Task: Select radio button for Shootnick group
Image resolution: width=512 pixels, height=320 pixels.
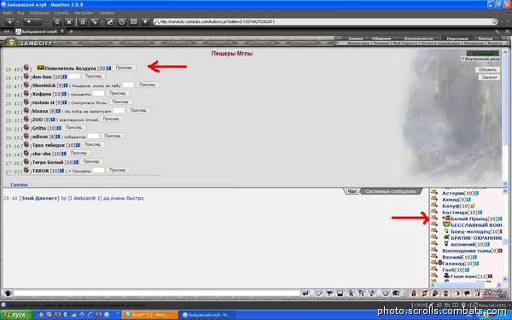Action: tap(26, 85)
